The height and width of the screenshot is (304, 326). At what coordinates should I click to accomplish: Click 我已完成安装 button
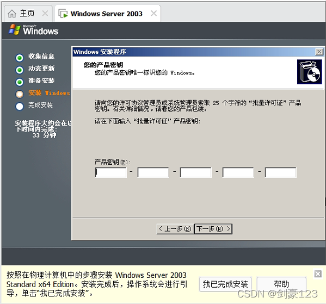coord(225,284)
